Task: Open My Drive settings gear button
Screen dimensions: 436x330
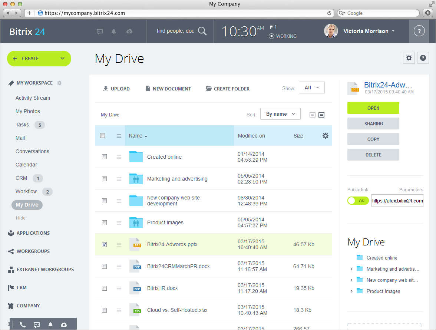Action: (409, 58)
